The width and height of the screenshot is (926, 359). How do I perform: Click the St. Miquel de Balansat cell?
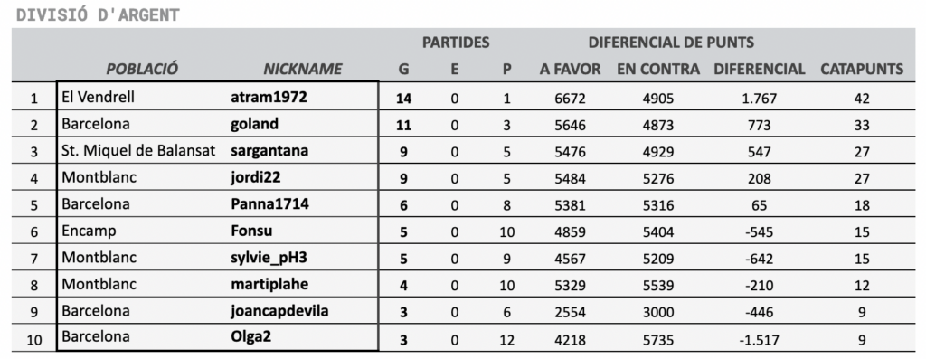tap(138, 151)
